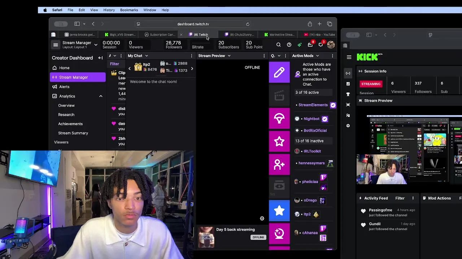Select Kick sidebar camera frame icon
Image resolution: width=462 pixels, height=259 pixels.
pos(348,105)
